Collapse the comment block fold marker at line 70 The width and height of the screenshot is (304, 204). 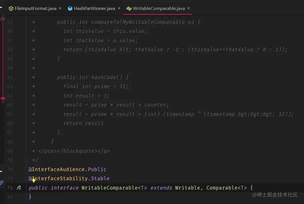point(26,160)
